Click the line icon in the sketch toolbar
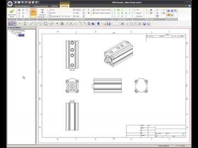This screenshot has height=148, width=198. (x=31, y=24)
